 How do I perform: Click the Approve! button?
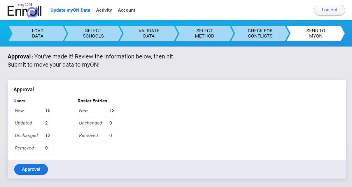click(31, 169)
